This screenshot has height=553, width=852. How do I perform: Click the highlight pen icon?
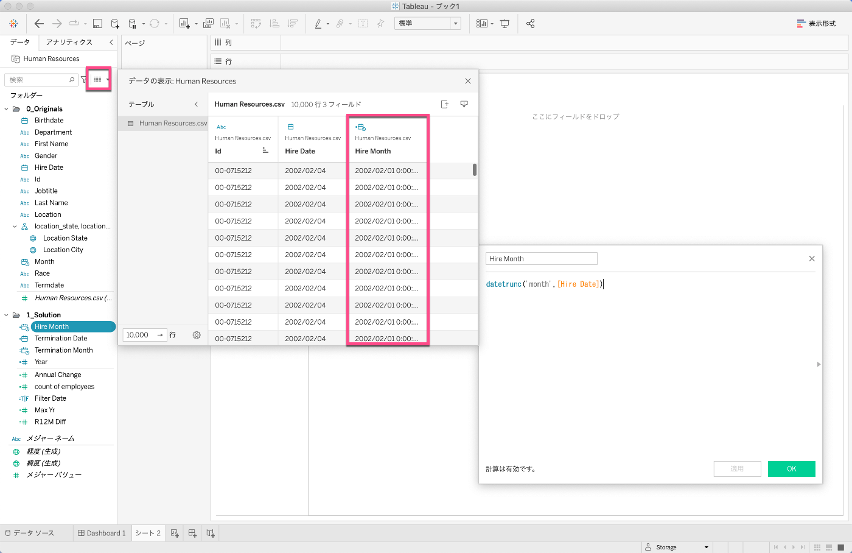tap(318, 24)
